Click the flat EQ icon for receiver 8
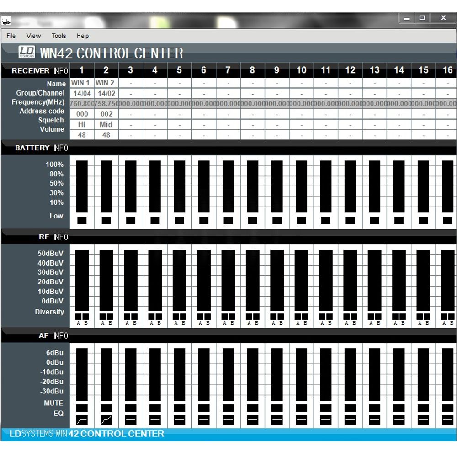The height and width of the screenshot is (457, 457). tap(252, 419)
